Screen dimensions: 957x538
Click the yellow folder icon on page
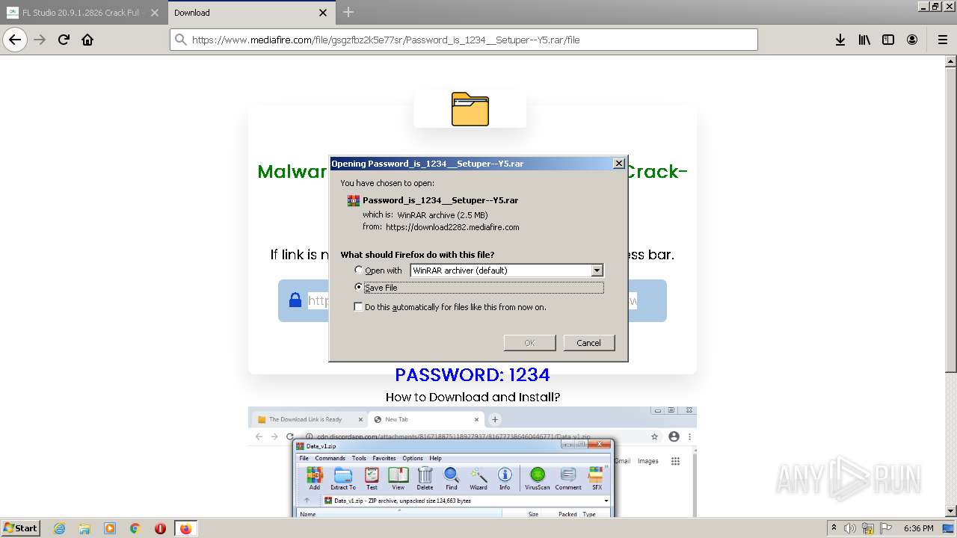tap(470, 109)
